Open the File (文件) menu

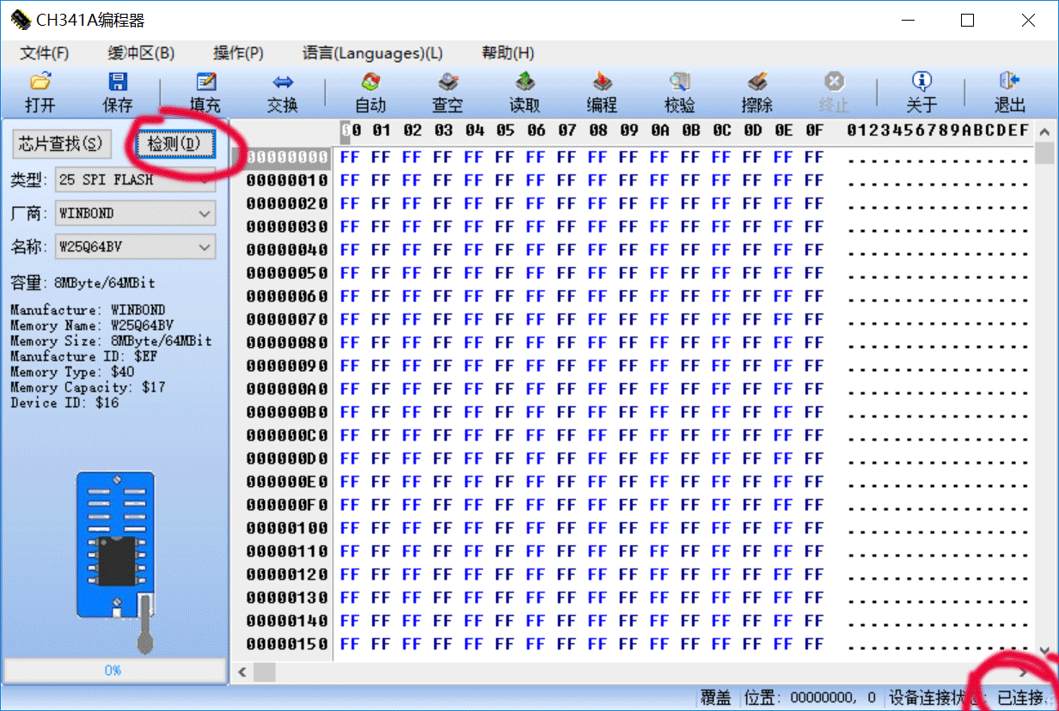[45, 53]
